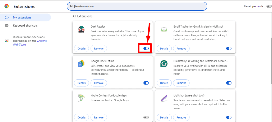Screen dimensions: 272x122
Task: Turn on Developer mode switch
Action: [x=269, y=6]
